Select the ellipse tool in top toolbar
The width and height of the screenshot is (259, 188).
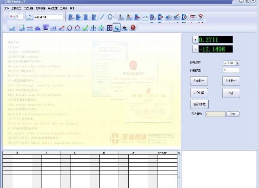coord(110,17)
